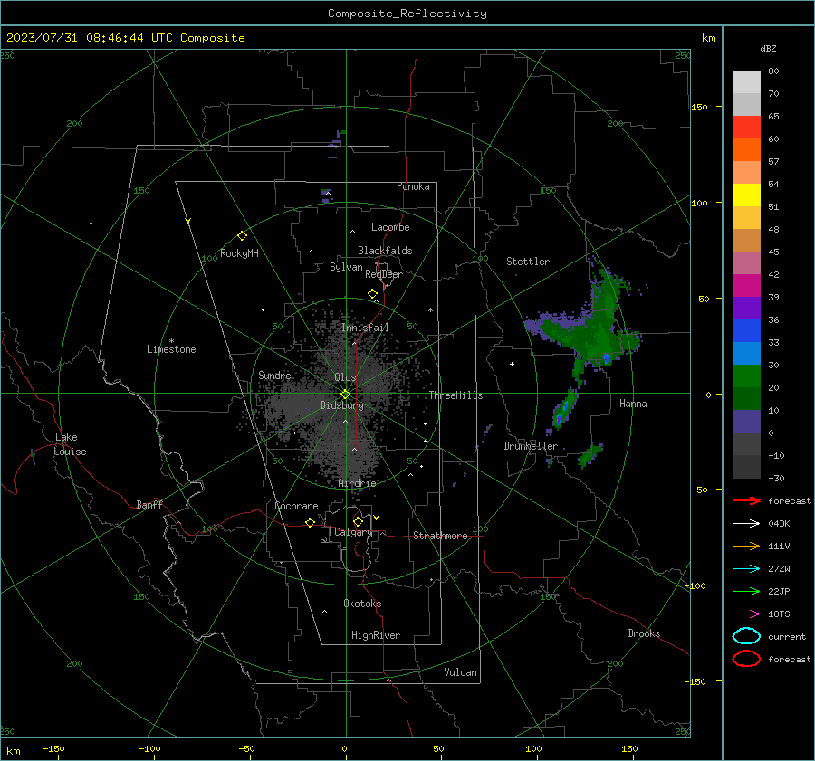Select the cyan 27ZW arrow in legend

point(746,569)
